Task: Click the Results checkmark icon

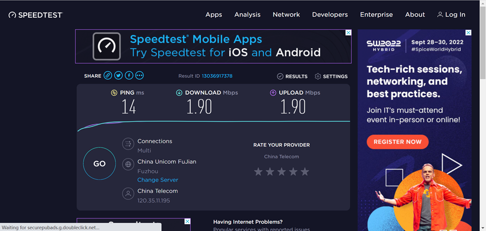Action: click(280, 76)
